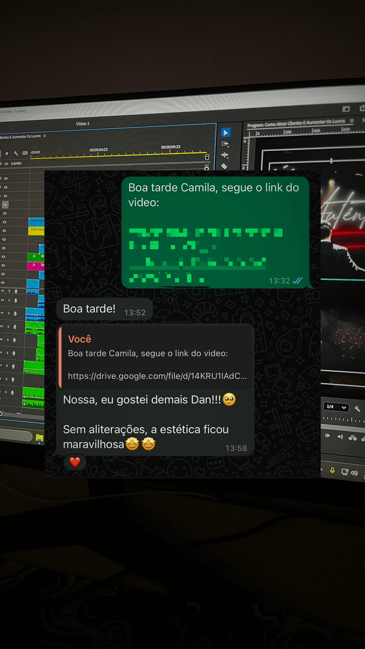365x649 pixels.
Task: Click the yellow microphone tray icon
Action: (332, 470)
